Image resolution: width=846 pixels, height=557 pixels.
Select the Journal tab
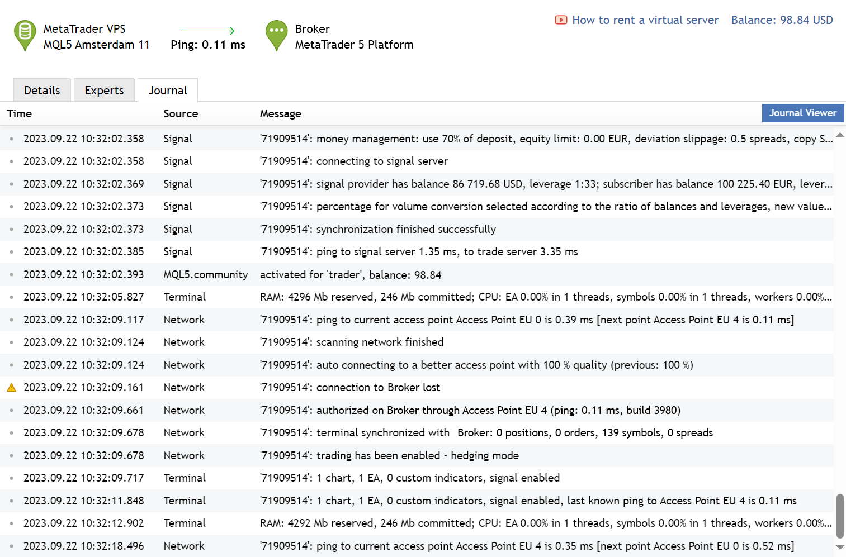click(x=167, y=90)
